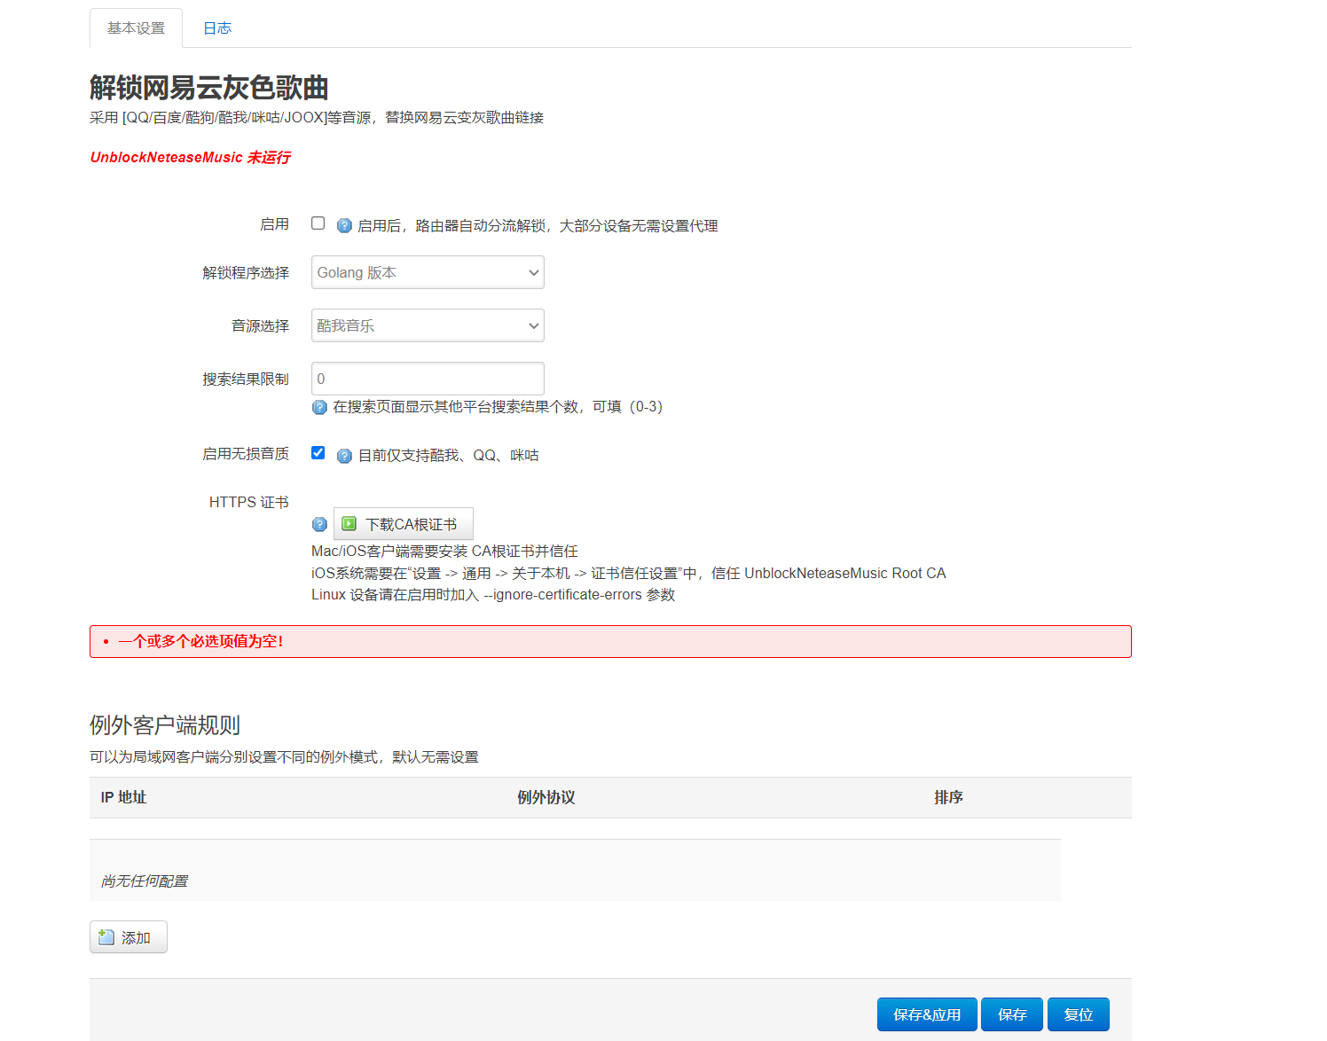Click the 搜索结果限制 input field
The height and width of the screenshot is (1041, 1327).
(427, 379)
